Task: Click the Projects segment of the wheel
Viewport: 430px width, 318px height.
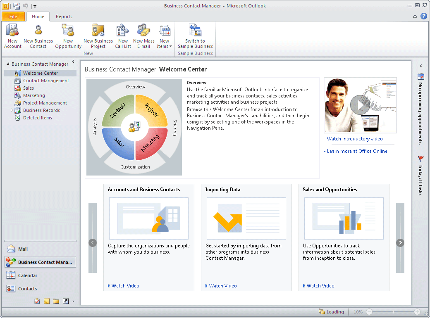Action: [x=151, y=110]
